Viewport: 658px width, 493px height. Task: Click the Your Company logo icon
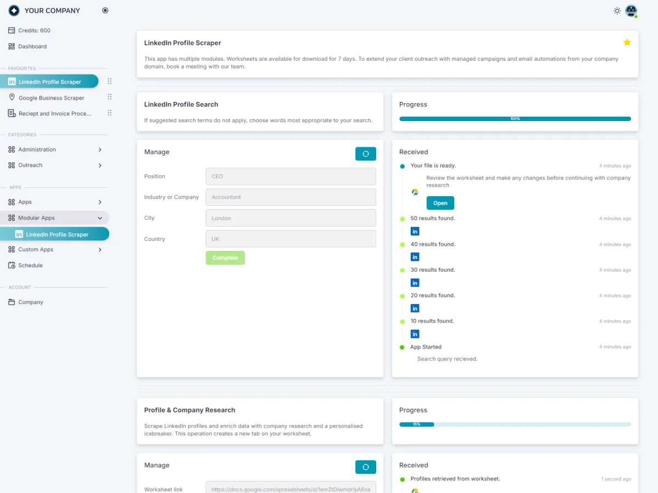14,10
